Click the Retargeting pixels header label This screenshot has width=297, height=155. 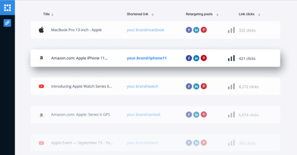[x=199, y=14]
